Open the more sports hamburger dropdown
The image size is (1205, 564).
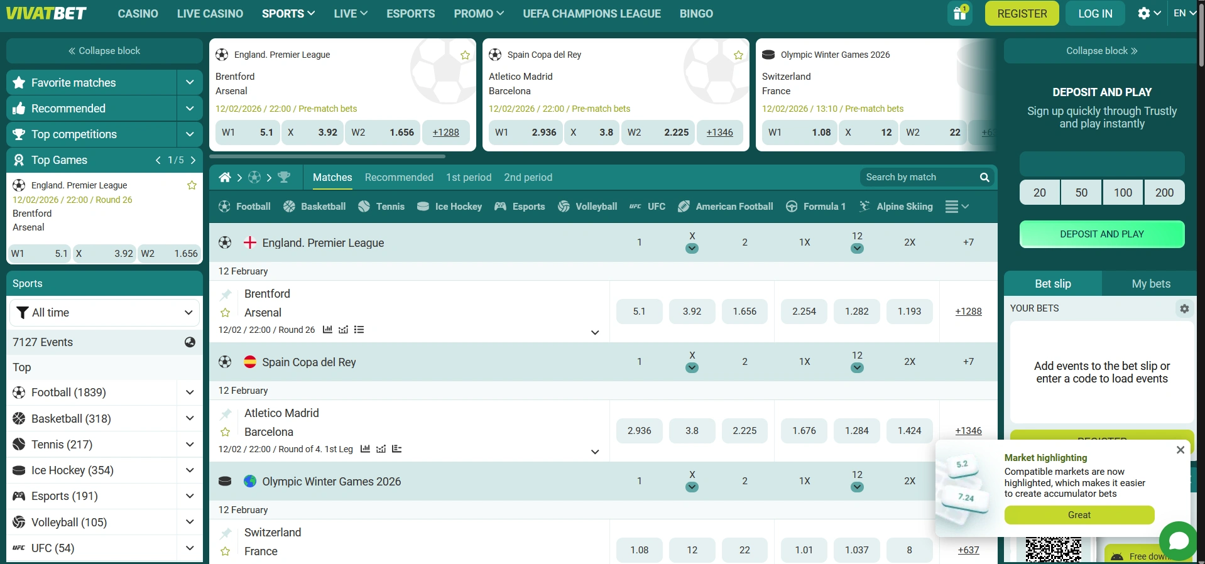tap(957, 207)
